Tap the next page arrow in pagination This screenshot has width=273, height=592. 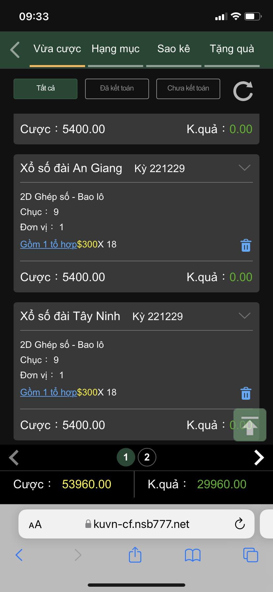[x=259, y=458]
